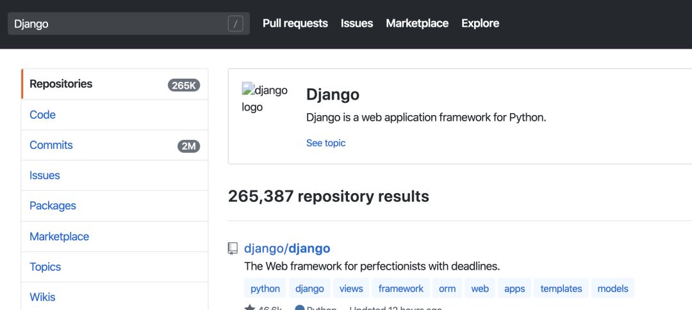Choose the templates topic tag
The height and width of the screenshot is (310, 692).
click(561, 288)
